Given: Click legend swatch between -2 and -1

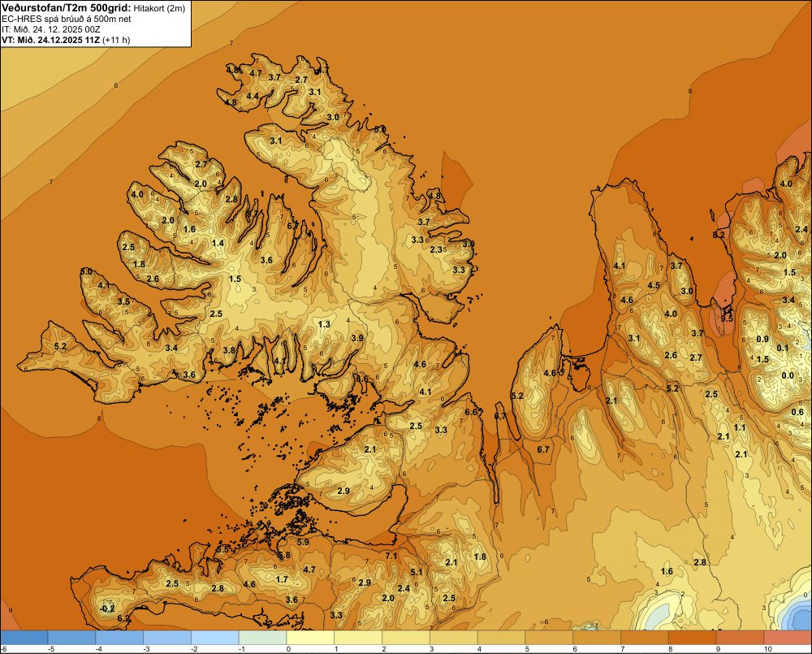Looking at the screenshot, I should [215, 638].
